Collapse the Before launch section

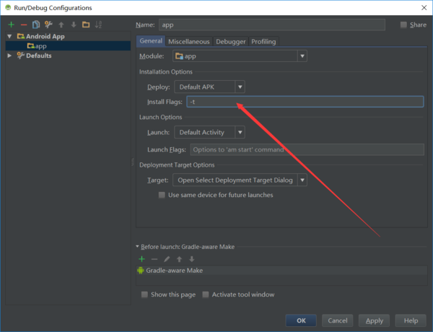pyautogui.click(x=138, y=246)
